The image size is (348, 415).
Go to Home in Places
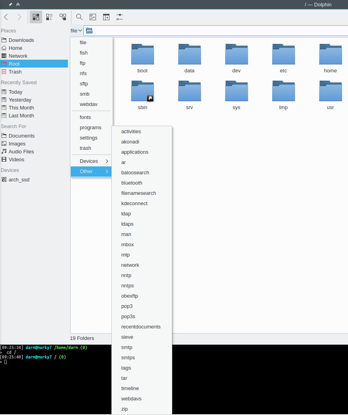click(34, 48)
